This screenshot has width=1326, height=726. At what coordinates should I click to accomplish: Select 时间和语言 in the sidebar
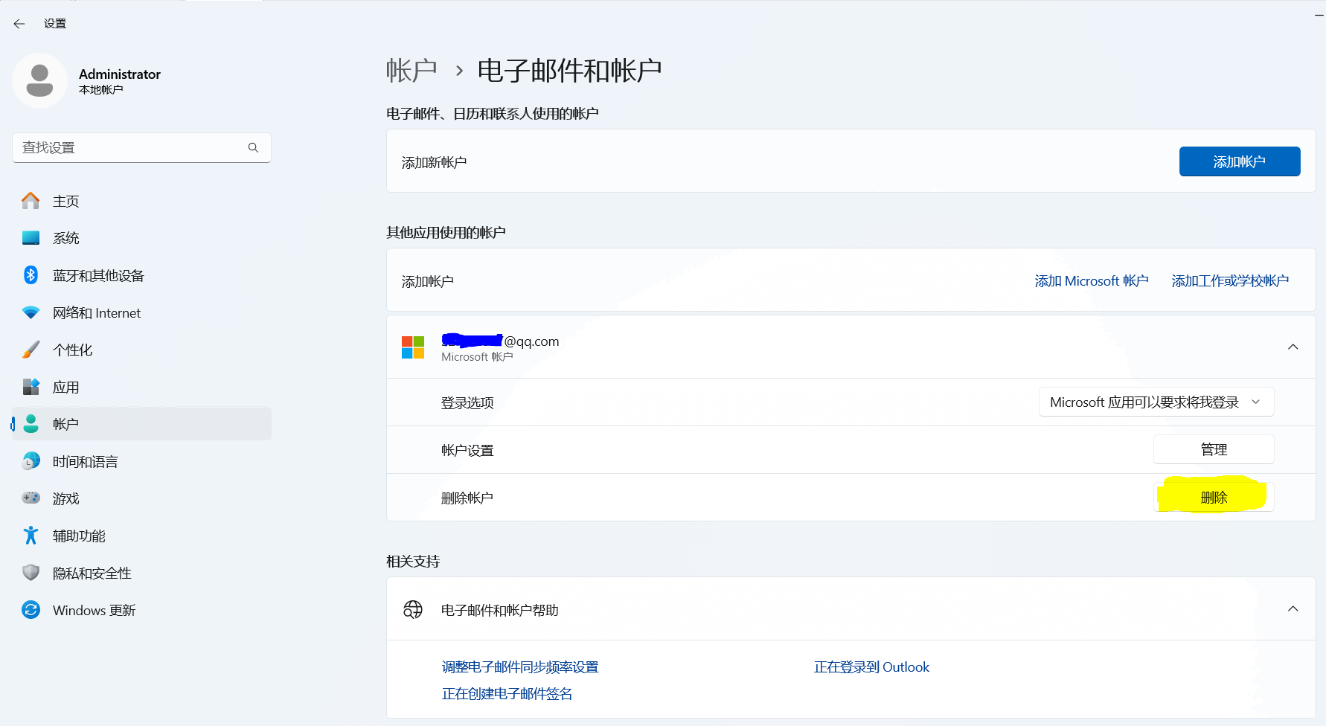tap(85, 462)
